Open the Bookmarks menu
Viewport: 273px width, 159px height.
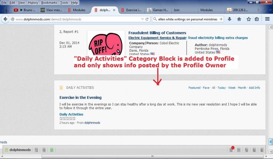[x=49, y=3]
